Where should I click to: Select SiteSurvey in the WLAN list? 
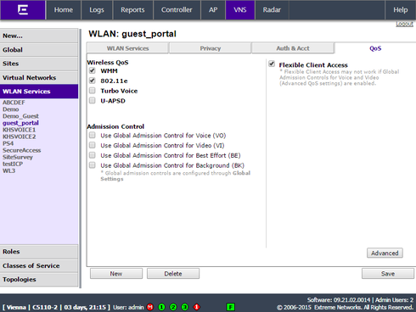(18, 157)
